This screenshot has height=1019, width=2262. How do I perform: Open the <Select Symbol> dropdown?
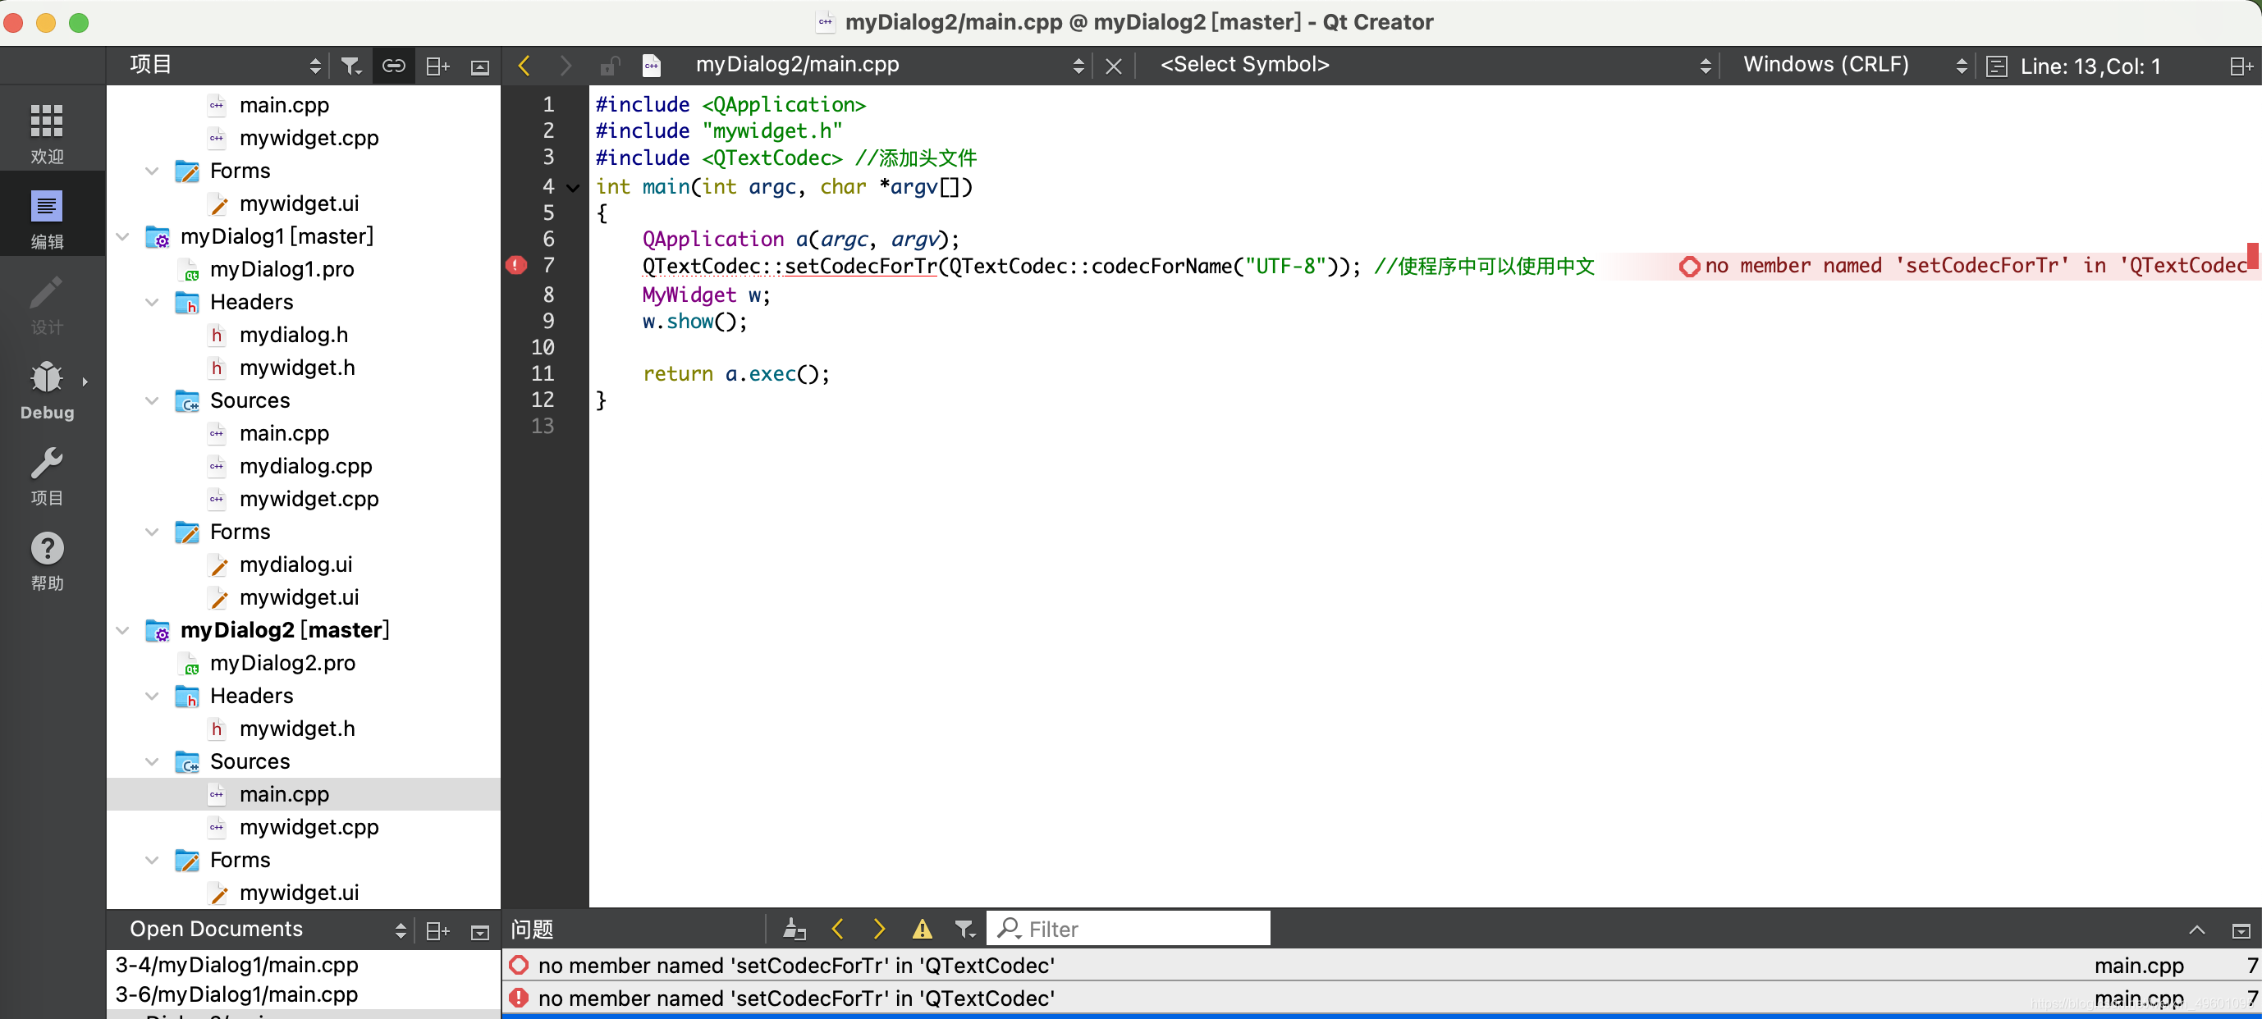tap(1245, 64)
